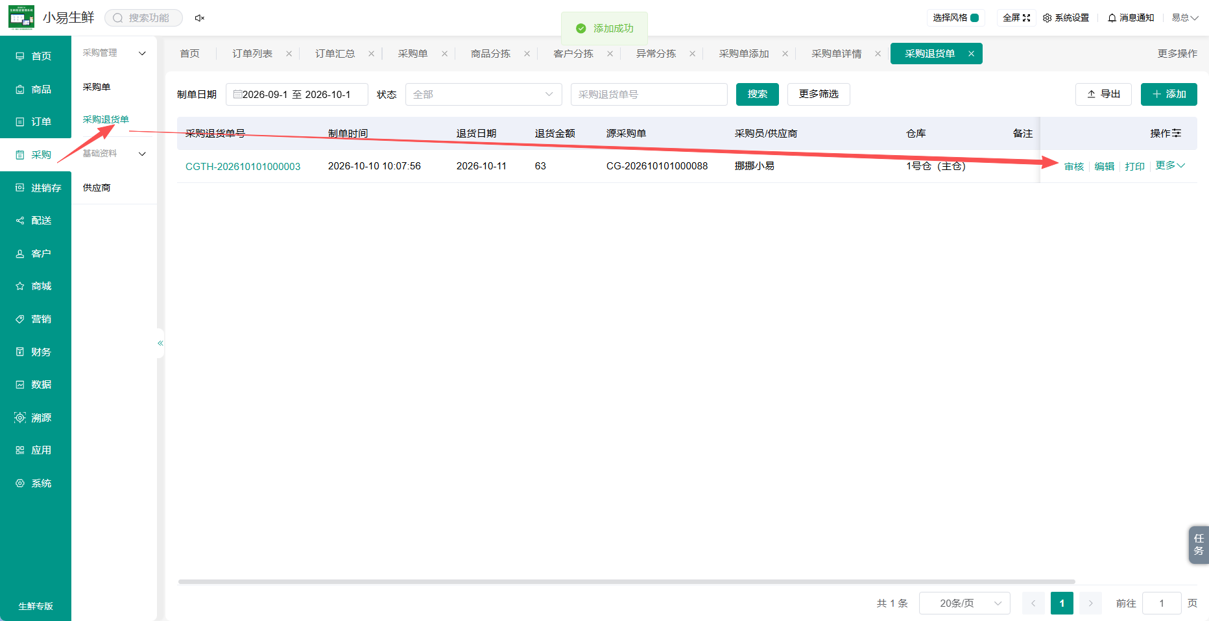Open return order CGTH-202610101000003
The width and height of the screenshot is (1209, 621).
(243, 166)
